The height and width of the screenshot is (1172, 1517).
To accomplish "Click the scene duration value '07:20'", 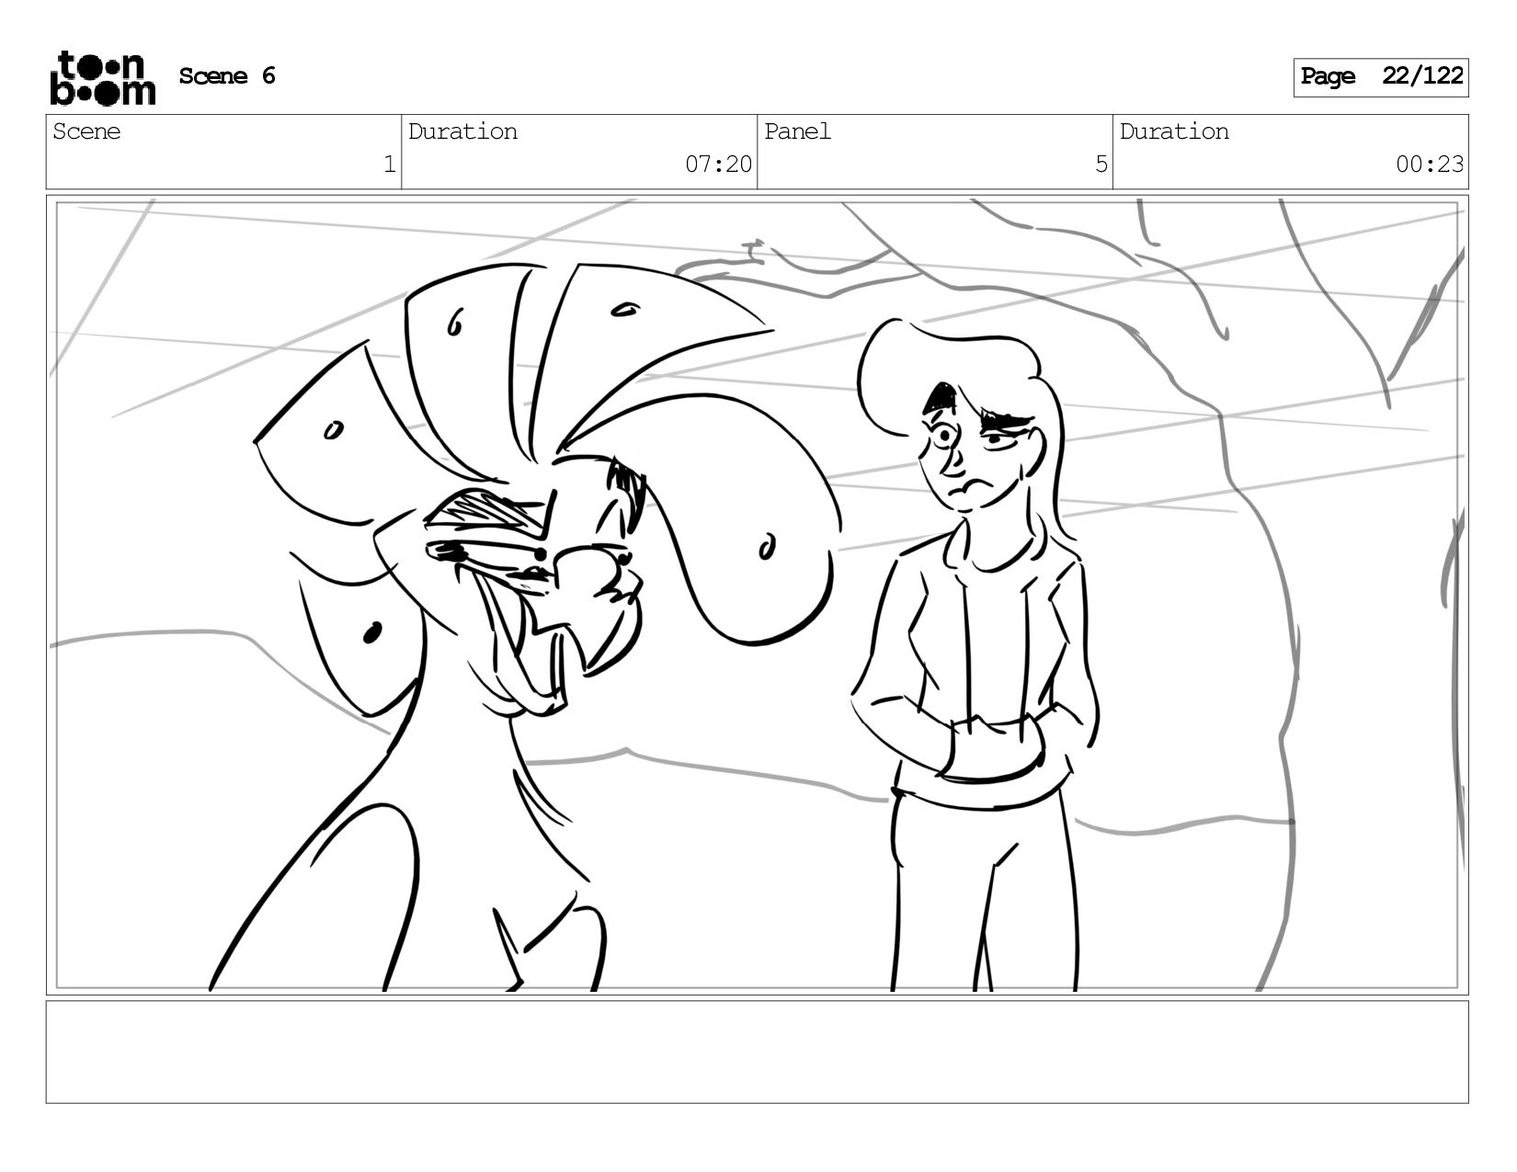I will pyautogui.click(x=718, y=165).
